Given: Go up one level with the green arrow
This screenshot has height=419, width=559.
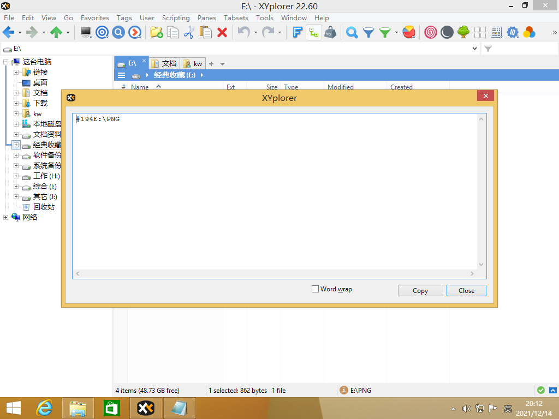Looking at the screenshot, I should coord(56,33).
